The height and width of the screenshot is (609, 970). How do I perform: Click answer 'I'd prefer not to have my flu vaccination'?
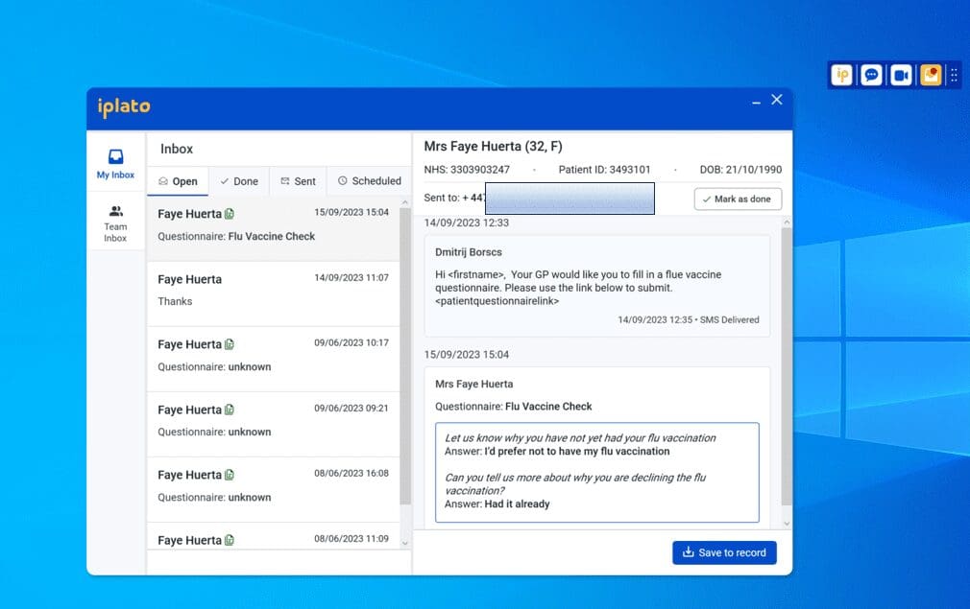[x=576, y=452]
